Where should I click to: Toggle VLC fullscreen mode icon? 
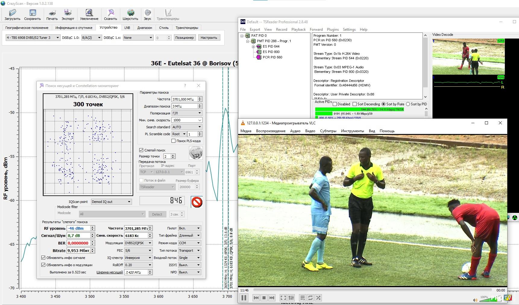(x=283, y=298)
